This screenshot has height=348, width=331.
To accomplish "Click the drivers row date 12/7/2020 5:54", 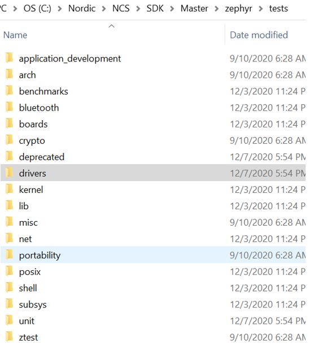I will (268, 173).
